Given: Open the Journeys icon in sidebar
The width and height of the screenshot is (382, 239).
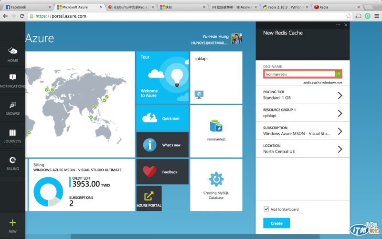Looking at the screenshot, I should point(12,133).
